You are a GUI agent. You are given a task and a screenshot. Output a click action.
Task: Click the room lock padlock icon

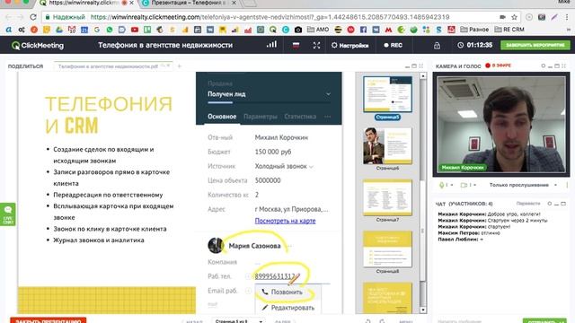click(437, 46)
